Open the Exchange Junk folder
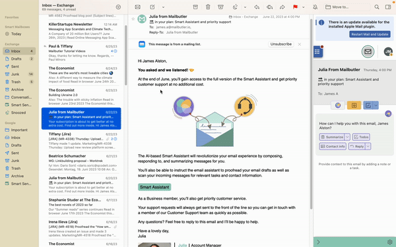Image resolution: width=396 pixels, height=247 pixels. tap(19, 74)
